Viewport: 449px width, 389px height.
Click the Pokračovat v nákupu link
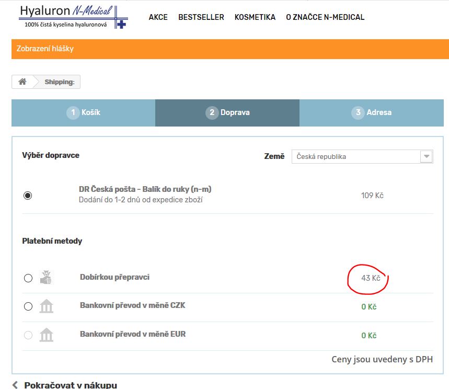[x=70, y=385]
